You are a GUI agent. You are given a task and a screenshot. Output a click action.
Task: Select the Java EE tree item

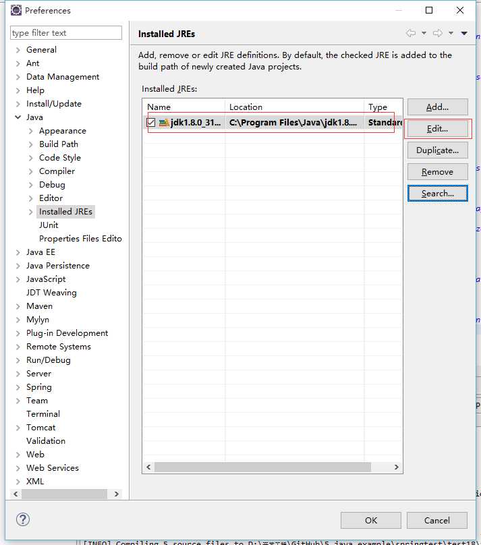[x=40, y=252]
